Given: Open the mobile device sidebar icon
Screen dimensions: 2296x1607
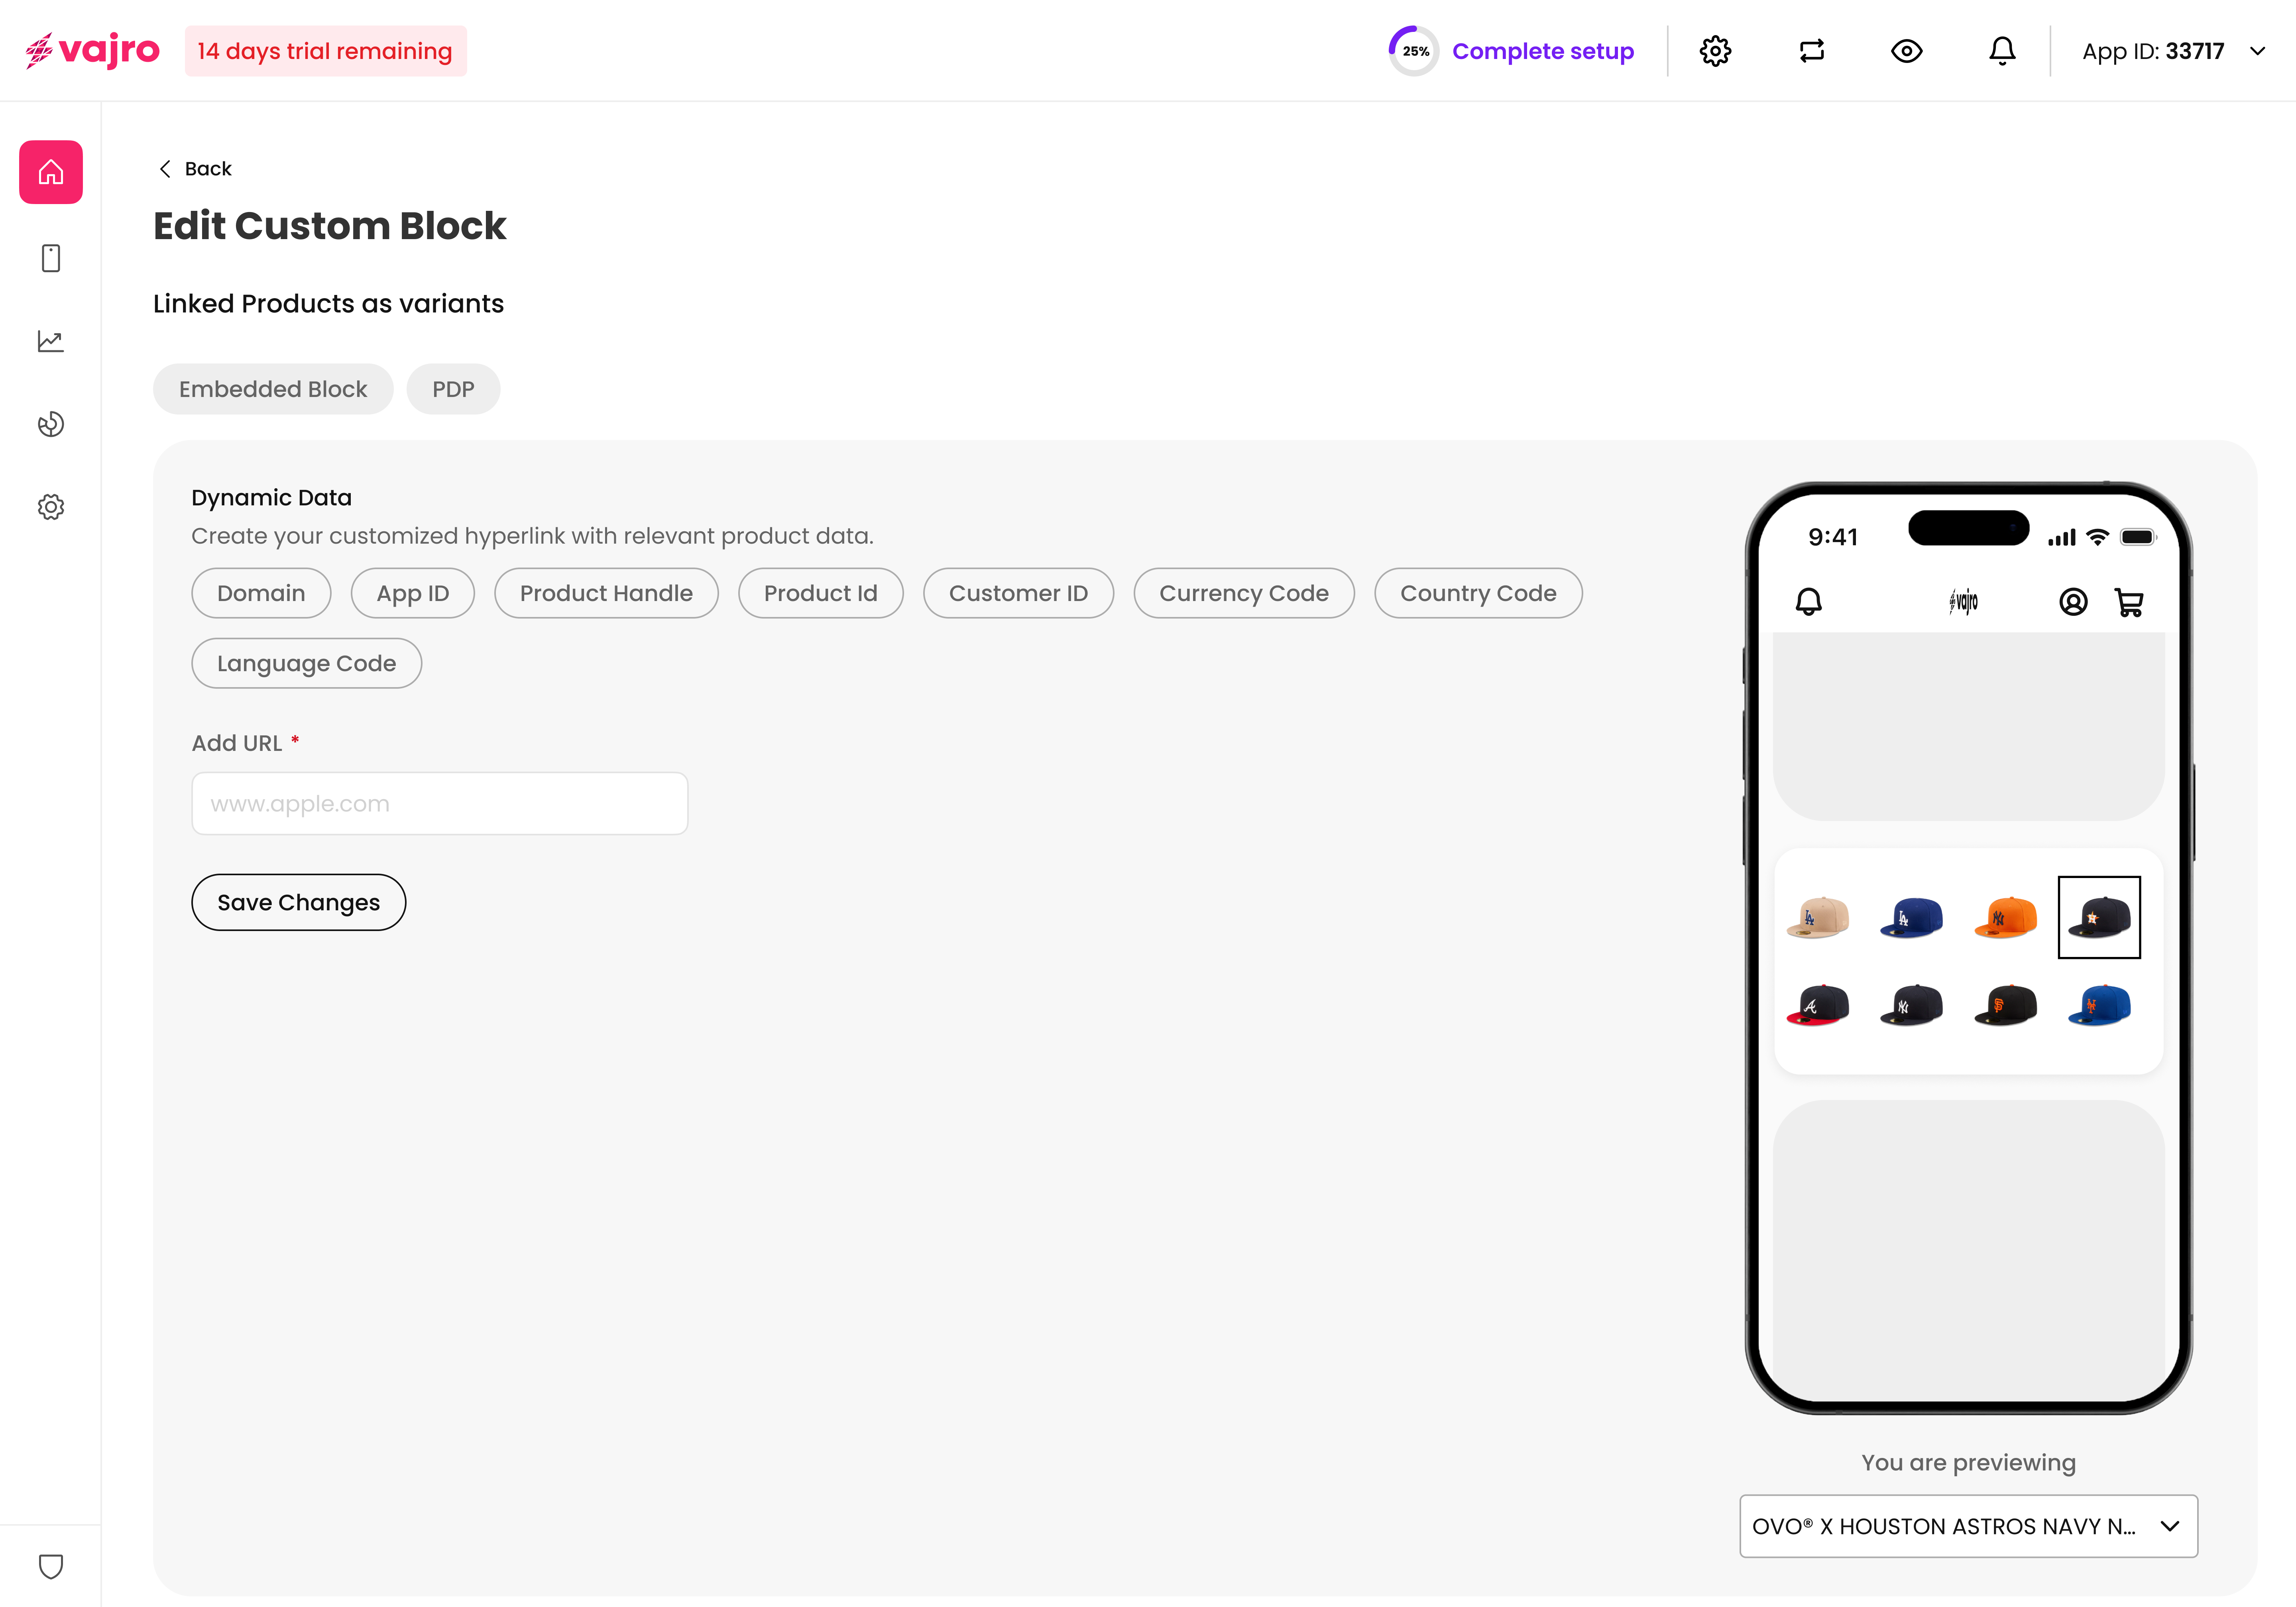Looking at the screenshot, I should click(51, 258).
